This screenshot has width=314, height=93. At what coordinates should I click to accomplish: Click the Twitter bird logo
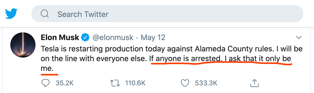(12, 14)
